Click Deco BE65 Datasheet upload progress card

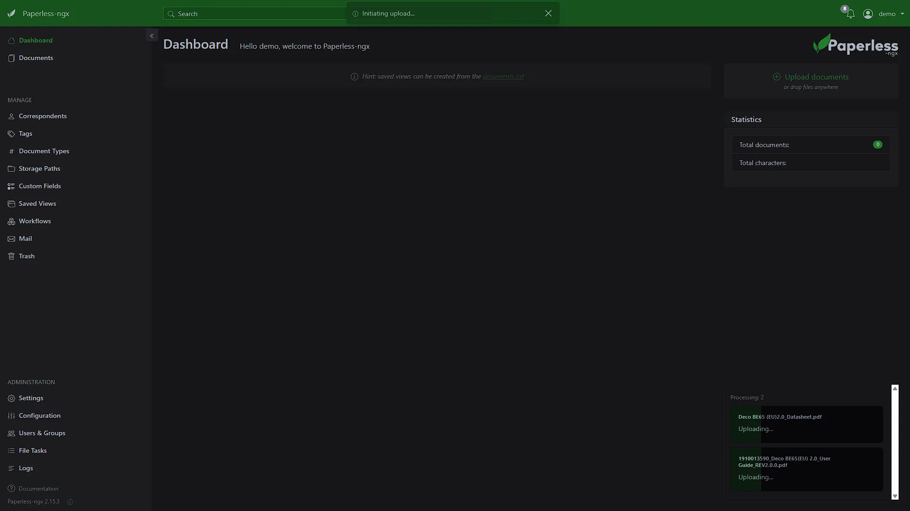[x=806, y=424]
